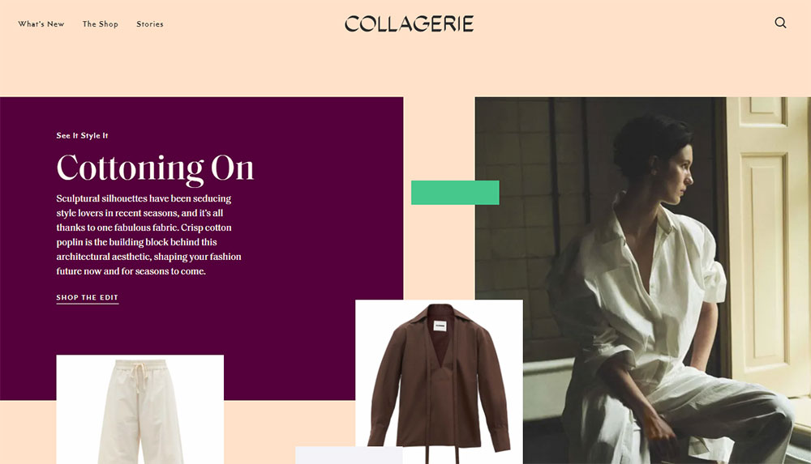Open the What's New menu

coord(41,23)
